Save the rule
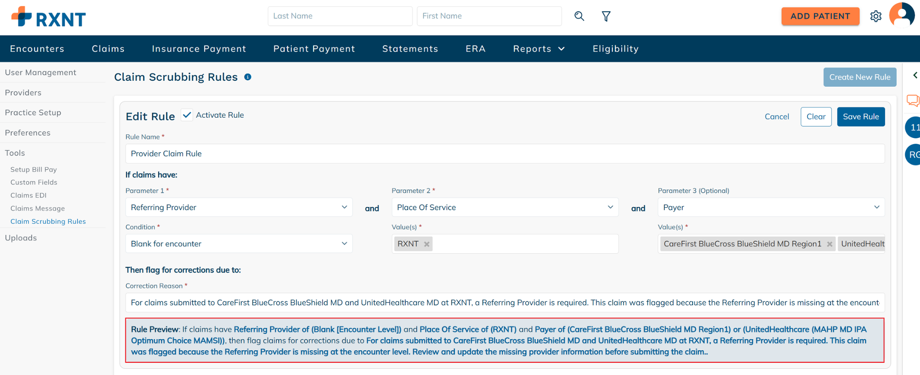 (861, 117)
